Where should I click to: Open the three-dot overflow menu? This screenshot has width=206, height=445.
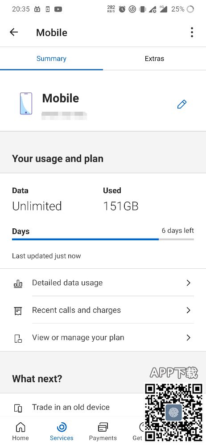coord(192,32)
